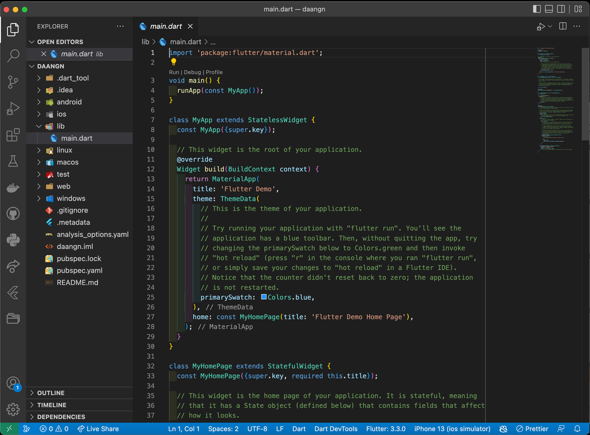Click the Colors.blue color swatch
590x435 pixels.
coord(264,297)
